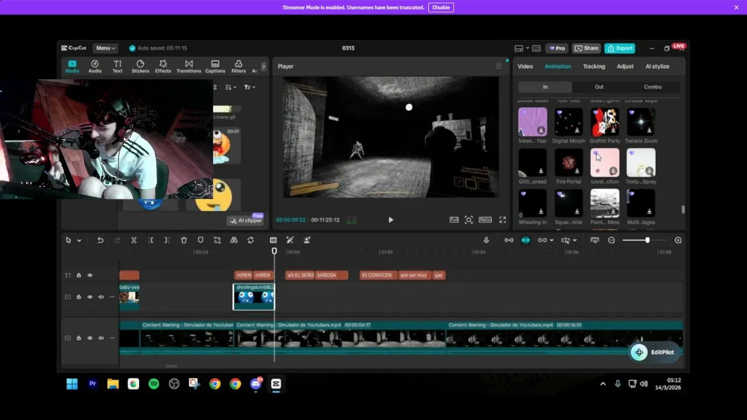Toggle the highlighted auto snapping button
This screenshot has height=420, width=747.
[526, 240]
